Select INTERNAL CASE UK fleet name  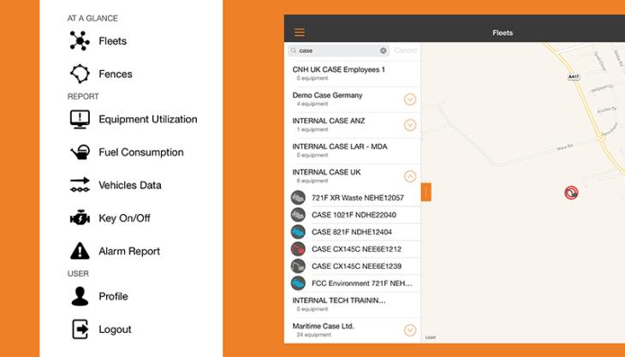pos(326,172)
